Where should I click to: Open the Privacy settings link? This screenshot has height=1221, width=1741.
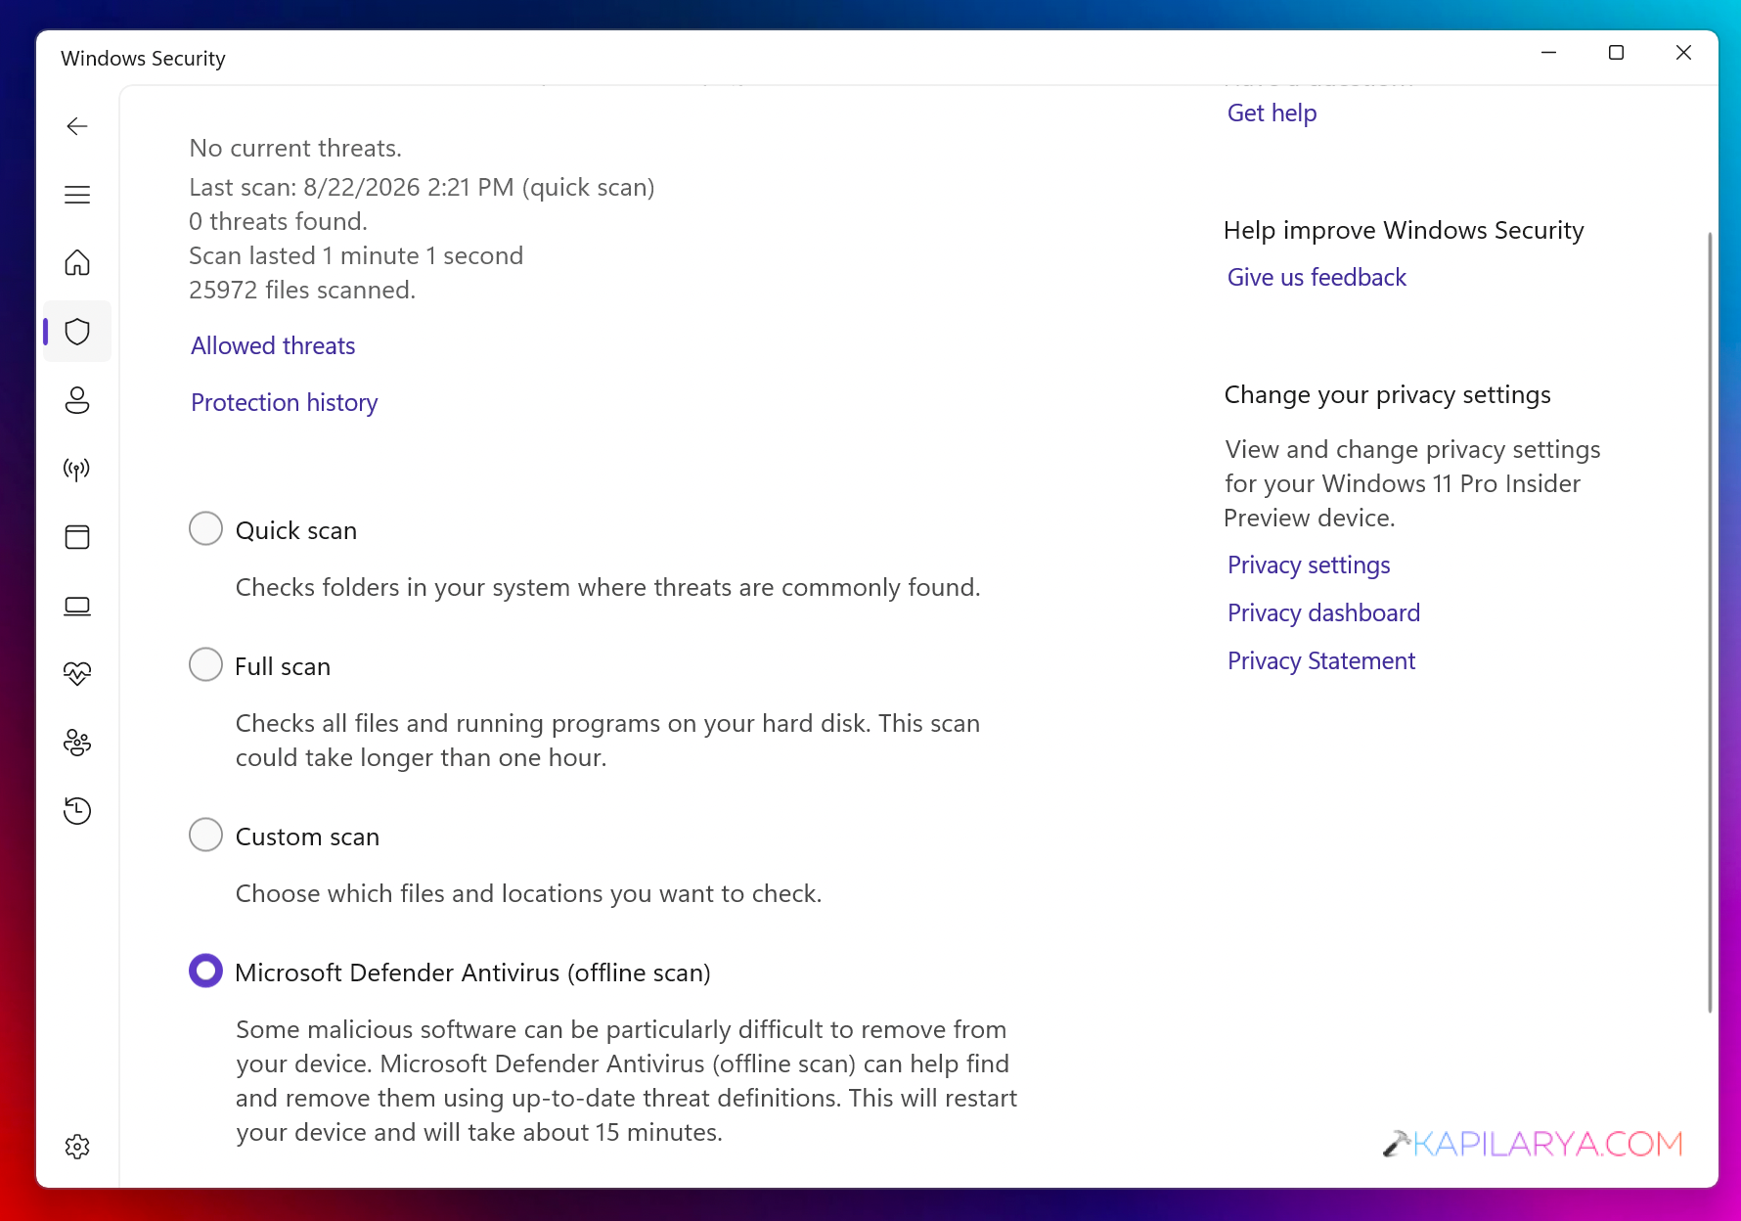1309,565
